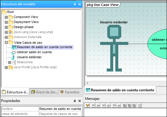
Task: Click the nombre value 'Resumen de saldo en cuenta'
Action: [x=60, y=109]
